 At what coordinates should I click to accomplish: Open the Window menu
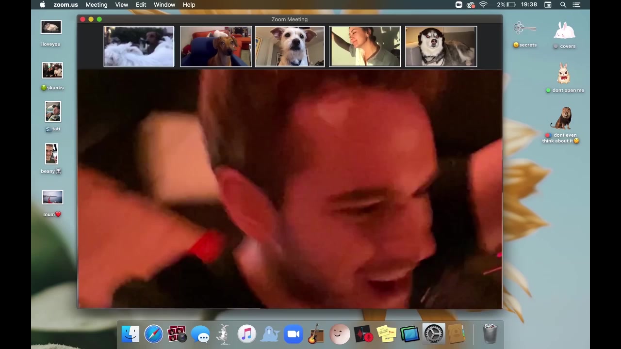tap(164, 5)
